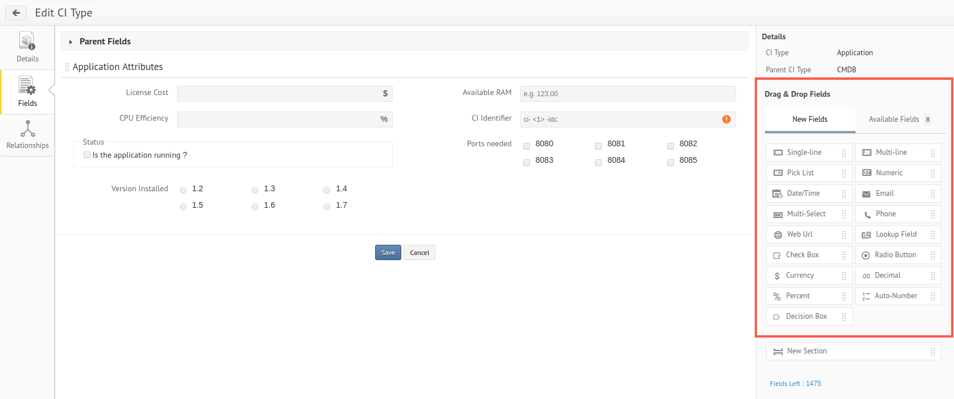Select the Single-line field icon

[x=778, y=153]
